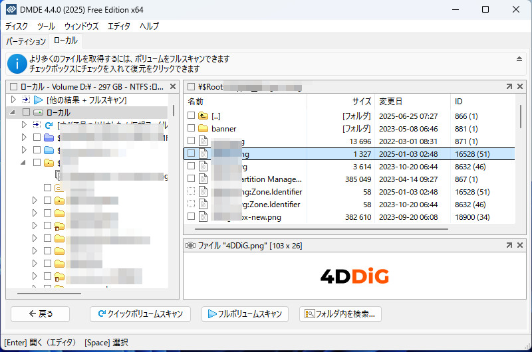Viewport: 532px width, 352px height.
Task: Click the blue info icon in the hint banner
Action: [17, 64]
